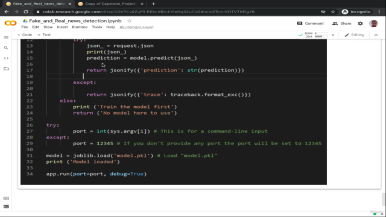Viewport: 386px width, 217px height.
Task: Click the 'This is for a command-line input' comment
Action: pos(210,131)
